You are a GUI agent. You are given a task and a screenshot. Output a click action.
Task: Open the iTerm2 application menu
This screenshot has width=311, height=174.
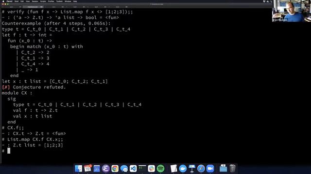point(9,1)
